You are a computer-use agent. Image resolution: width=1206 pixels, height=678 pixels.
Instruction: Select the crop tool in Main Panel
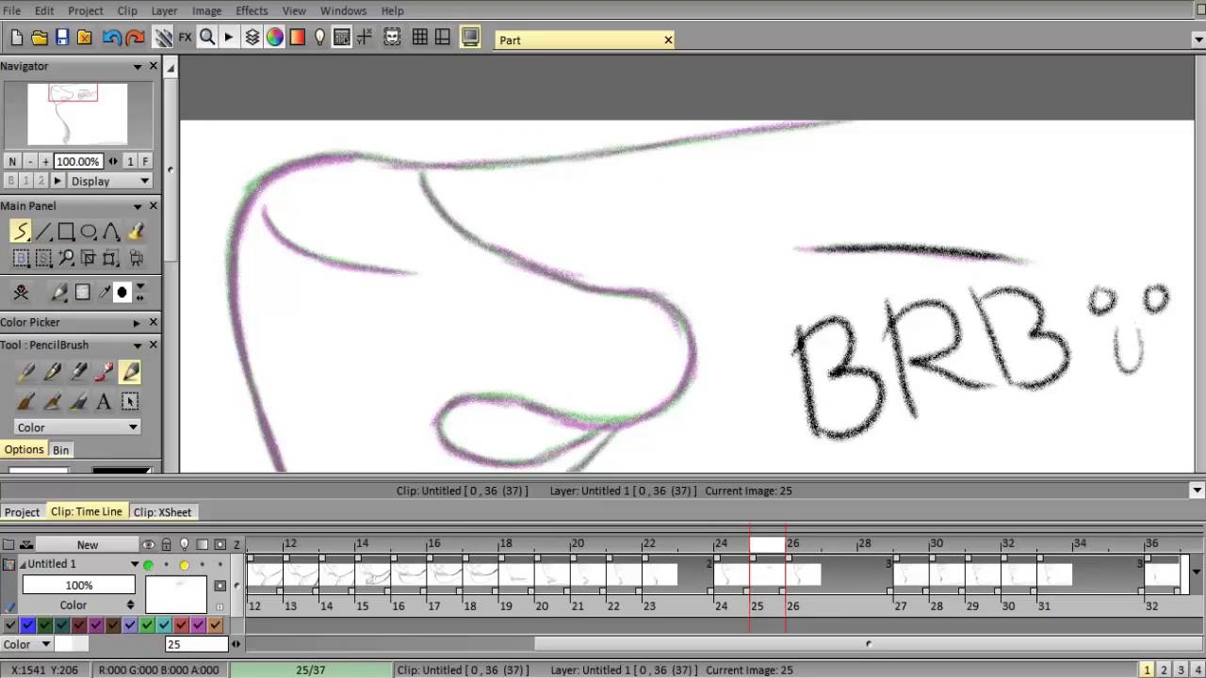89,257
